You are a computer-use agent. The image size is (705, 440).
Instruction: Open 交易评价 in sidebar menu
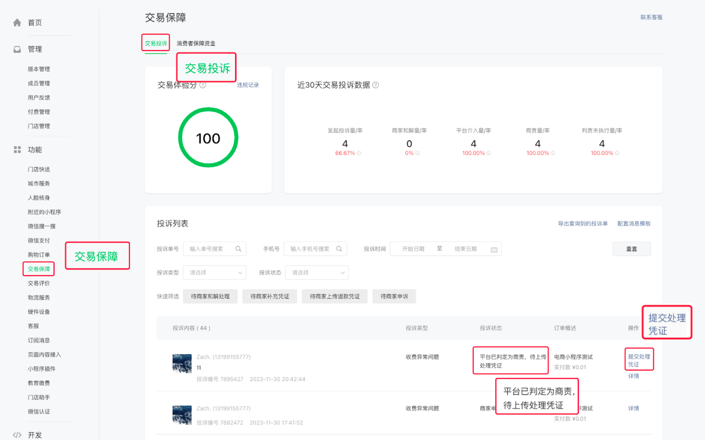pyautogui.click(x=39, y=283)
